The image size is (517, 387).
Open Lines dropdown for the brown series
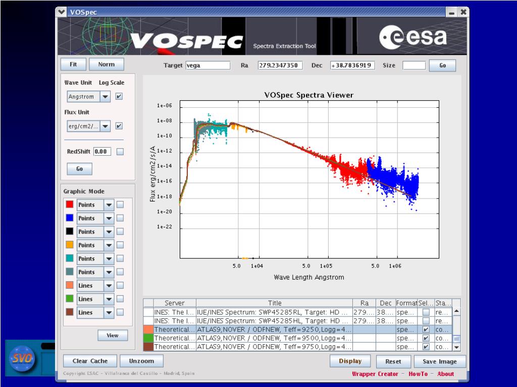click(95, 312)
